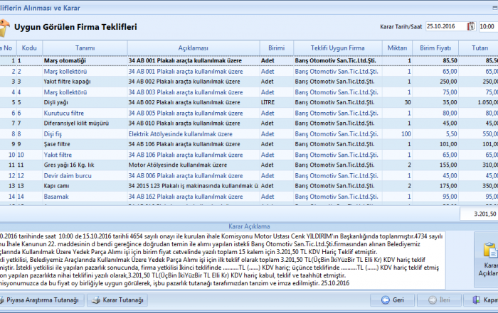Click the Birim Fiyatı column header
The width and height of the screenshot is (498, 313).
(435, 48)
